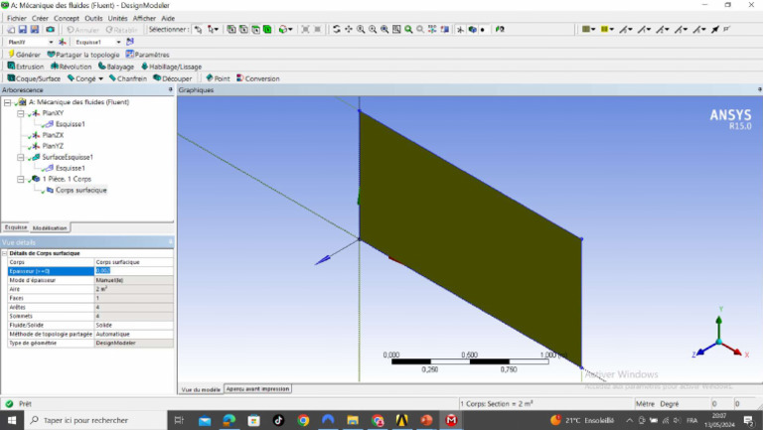Image resolution: width=763 pixels, height=430 pixels.
Task: Click the Automatique topology method value
Action: [x=134, y=335]
